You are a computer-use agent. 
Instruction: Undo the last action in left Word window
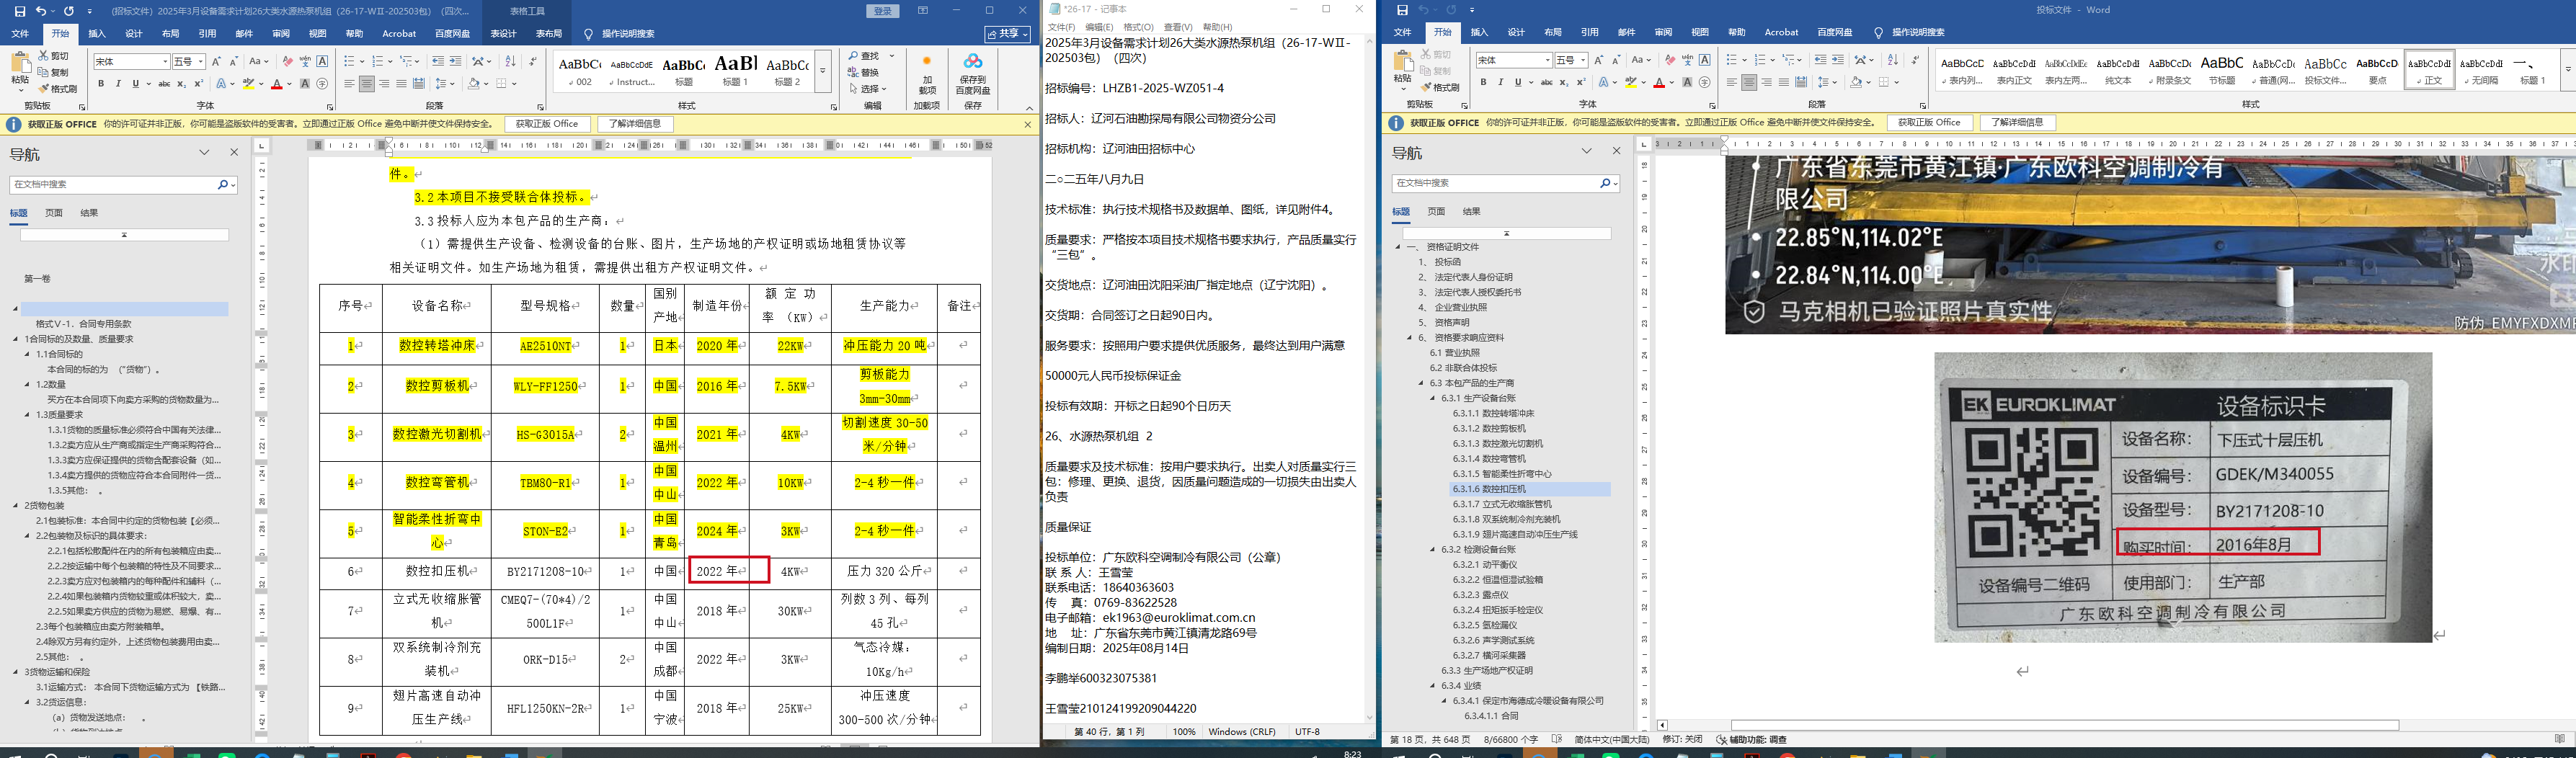[41, 11]
